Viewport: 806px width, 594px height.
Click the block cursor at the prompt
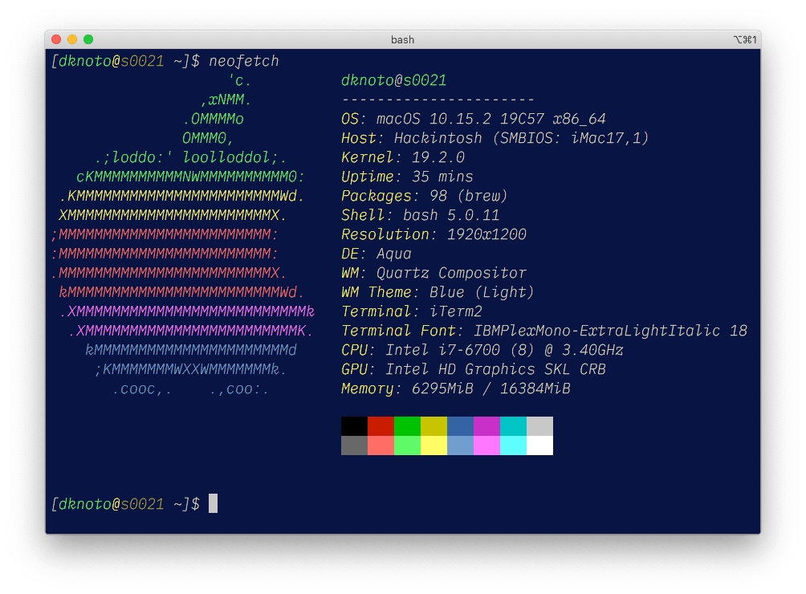pyautogui.click(x=213, y=504)
